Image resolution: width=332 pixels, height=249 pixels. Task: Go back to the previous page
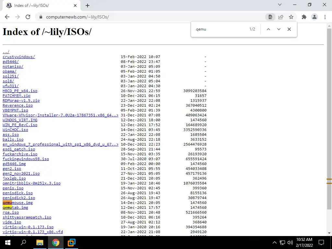click(x=7, y=17)
